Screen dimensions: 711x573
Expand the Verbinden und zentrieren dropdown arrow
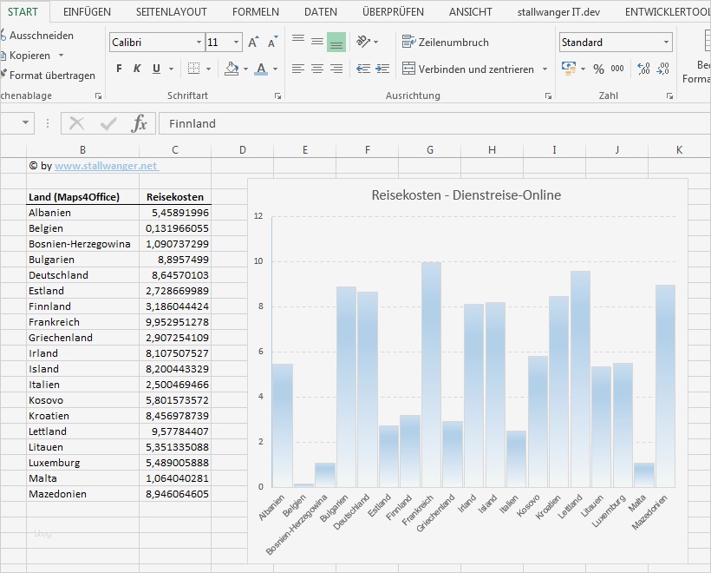545,69
